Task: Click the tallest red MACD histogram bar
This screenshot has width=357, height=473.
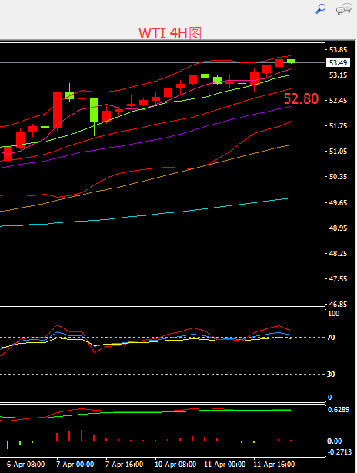Action: pos(82,435)
